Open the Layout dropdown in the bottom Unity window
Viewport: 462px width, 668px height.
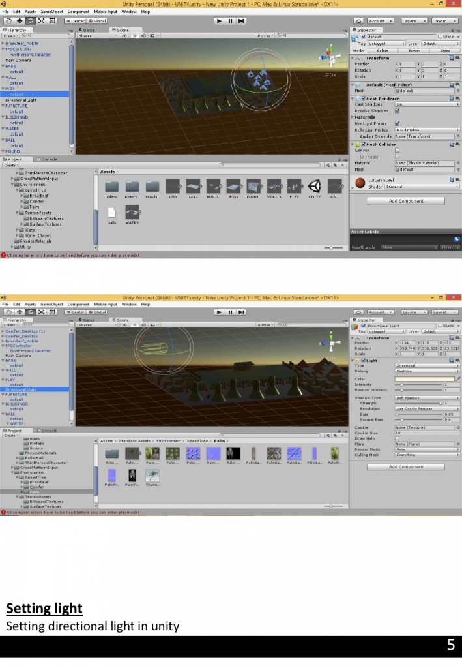[x=444, y=312]
